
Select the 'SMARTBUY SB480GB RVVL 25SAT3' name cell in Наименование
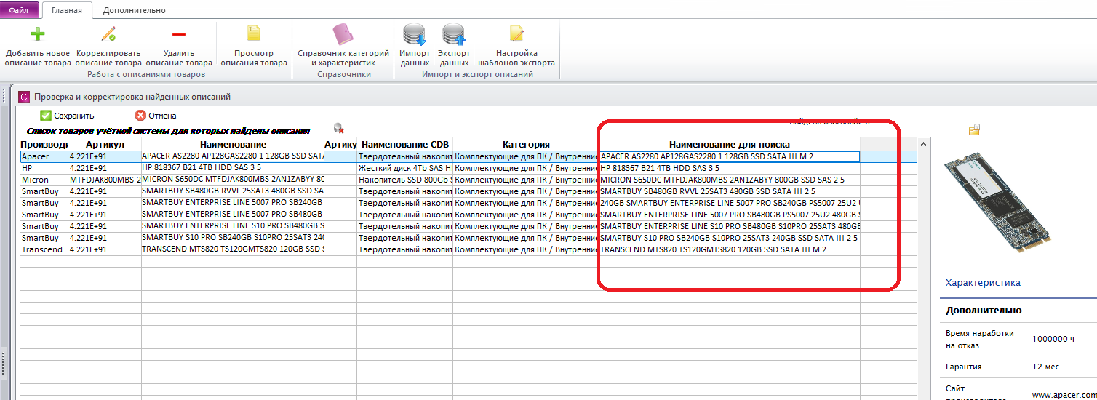[x=233, y=191]
